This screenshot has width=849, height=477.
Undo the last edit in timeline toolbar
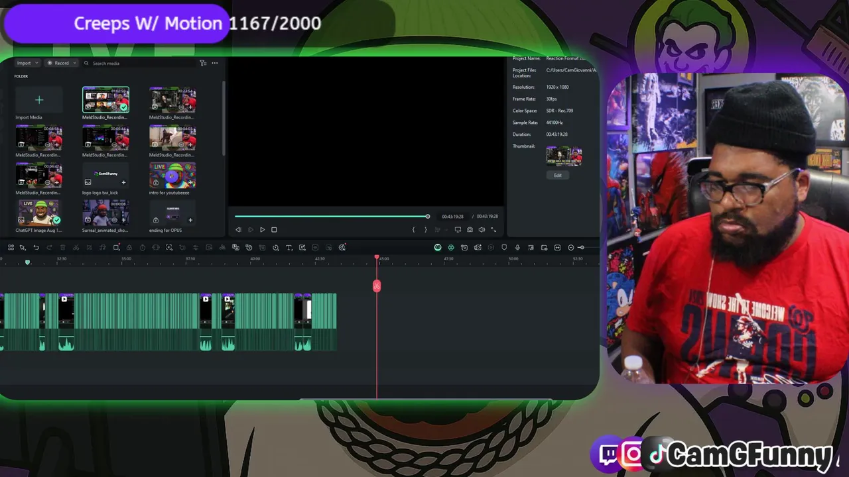(x=36, y=248)
